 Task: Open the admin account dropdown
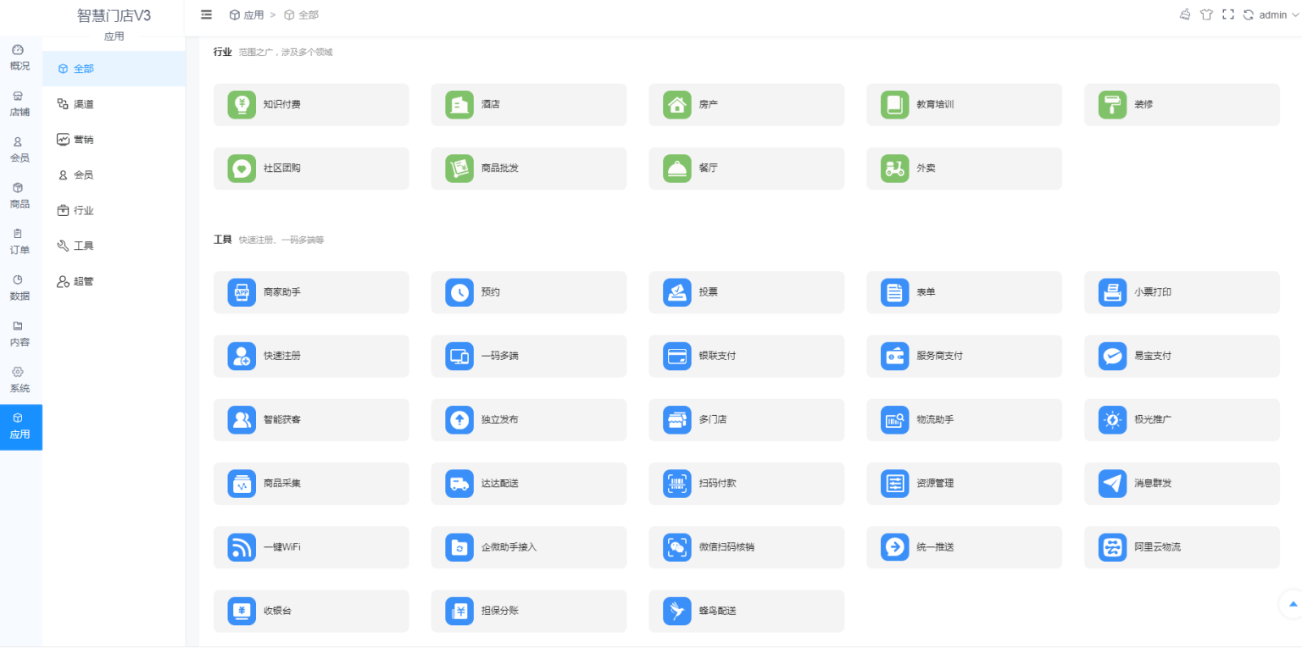point(1274,14)
